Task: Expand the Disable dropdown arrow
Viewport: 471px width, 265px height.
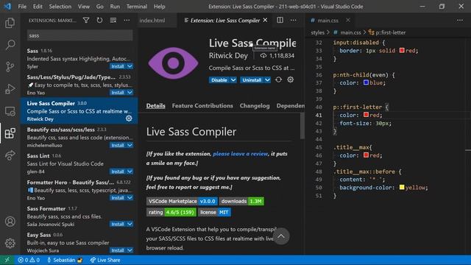Action: (x=233, y=80)
